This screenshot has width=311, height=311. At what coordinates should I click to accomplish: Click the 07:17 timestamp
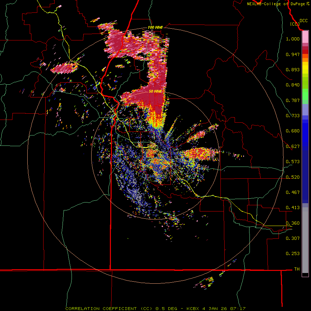tap(238, 309)
